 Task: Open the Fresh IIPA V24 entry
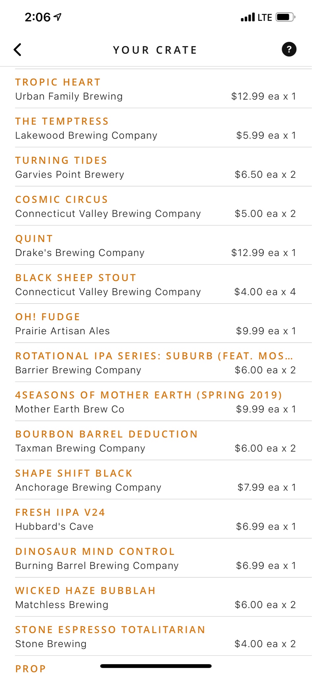pyautogui.click(x=156, y=519)
